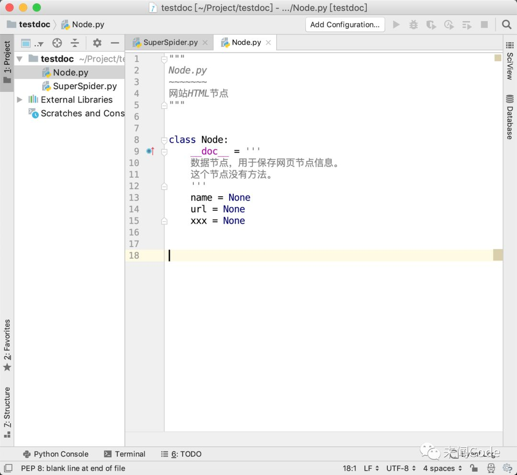The width and height of the screenshot is (517, 475).
Task: Open the line ending LF dropdown
Action: pos(369,468)
